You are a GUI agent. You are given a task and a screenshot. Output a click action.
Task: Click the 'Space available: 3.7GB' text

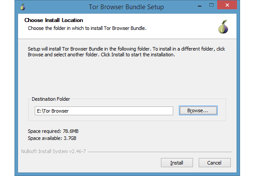tap(52, 138)
